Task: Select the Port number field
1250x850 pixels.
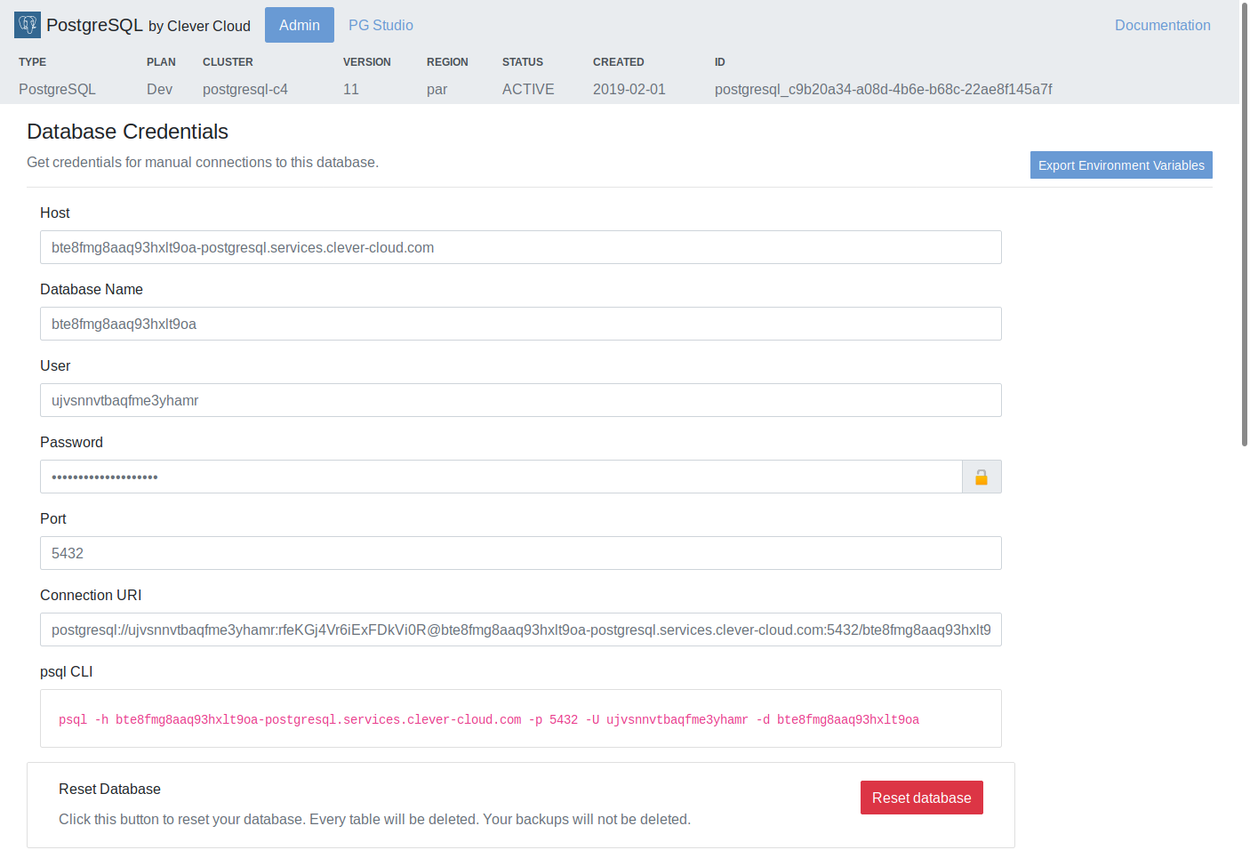Action: (520, 553)
